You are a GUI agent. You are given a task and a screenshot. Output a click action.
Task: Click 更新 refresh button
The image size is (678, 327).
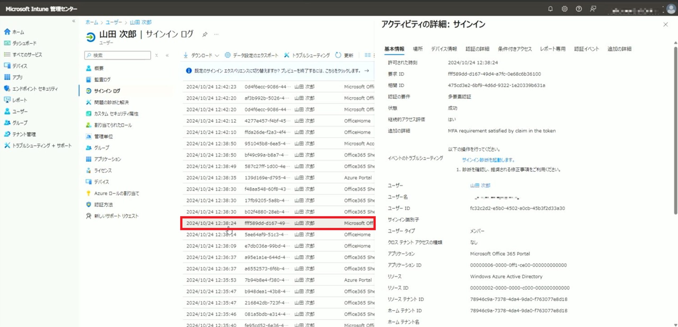coord(344,55)
